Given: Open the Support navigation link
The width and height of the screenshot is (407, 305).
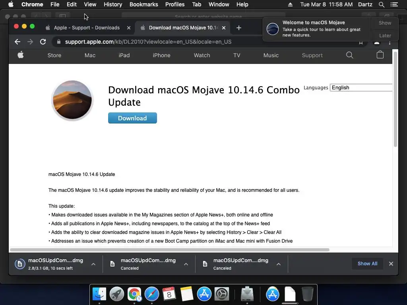Looking at the screenshot, I should pos(312,55).
